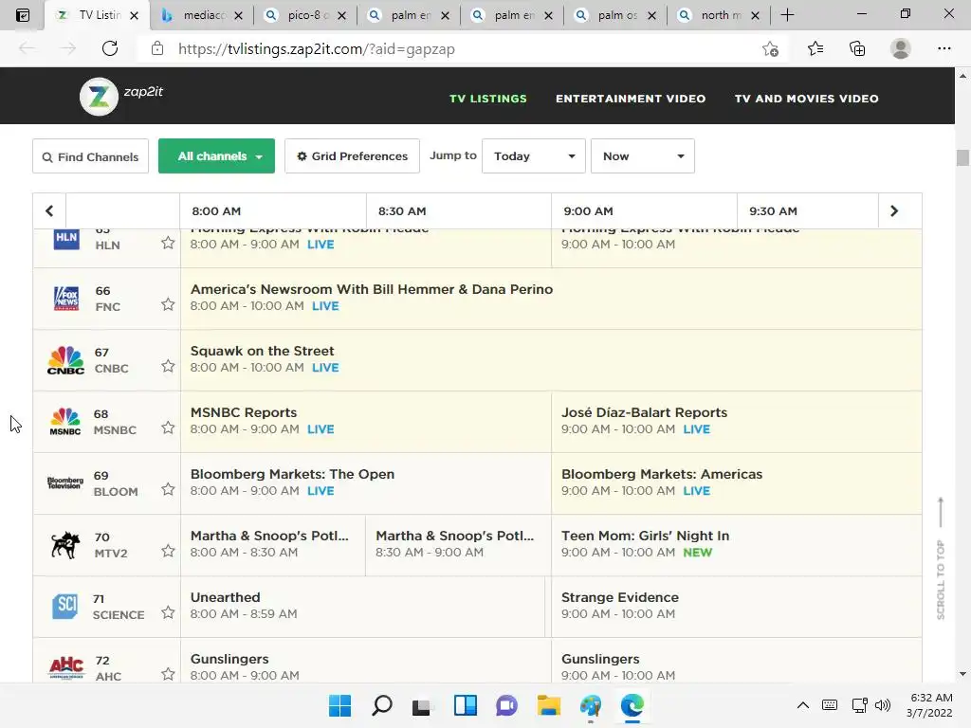971x728 pixels.
Task: Open Chat app in taskbar
Action: click(506, 705)
